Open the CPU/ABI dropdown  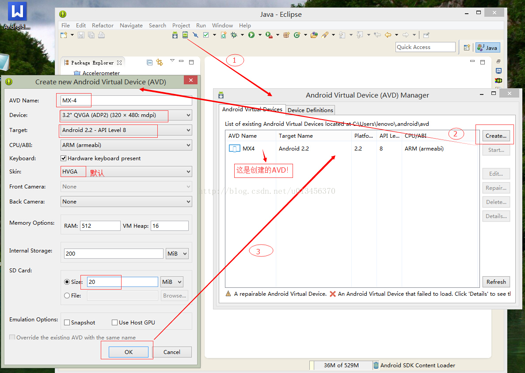pos(126,145)
